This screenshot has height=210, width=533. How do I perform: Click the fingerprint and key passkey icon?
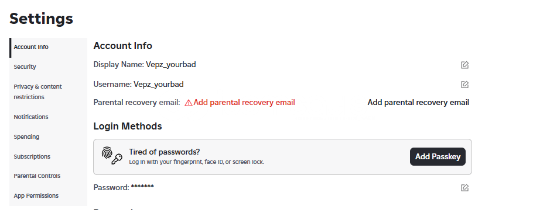(x=112, y=156)
